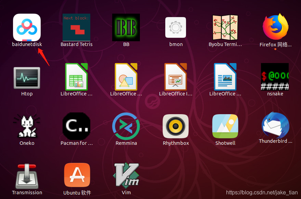The height and width of the screenshot is (199, 301).
Task: Launch the bmon network monitor
Action: point(176,27)
